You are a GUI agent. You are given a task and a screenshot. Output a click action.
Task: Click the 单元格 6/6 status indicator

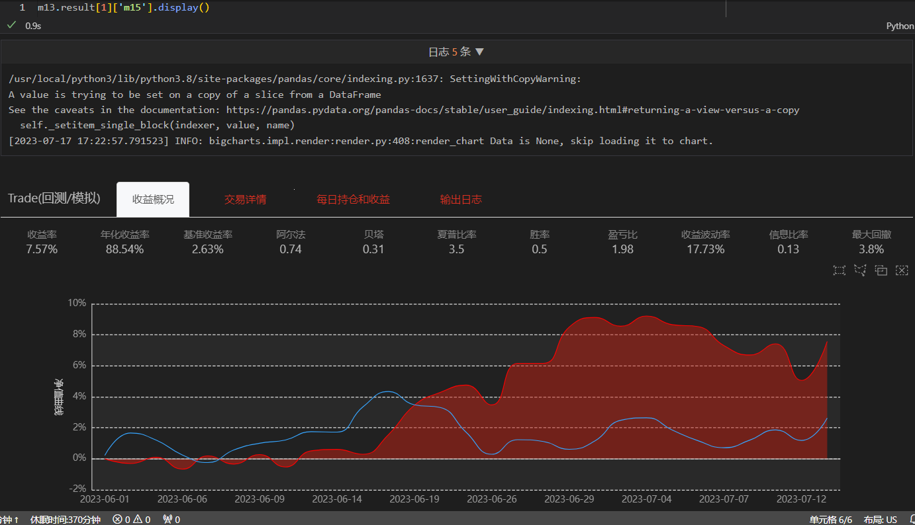(831, 520)
